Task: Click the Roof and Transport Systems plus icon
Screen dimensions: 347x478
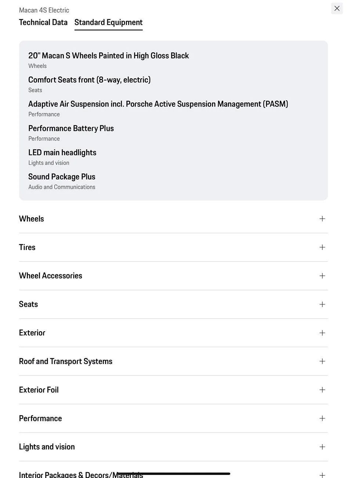Action: [322, 361]
